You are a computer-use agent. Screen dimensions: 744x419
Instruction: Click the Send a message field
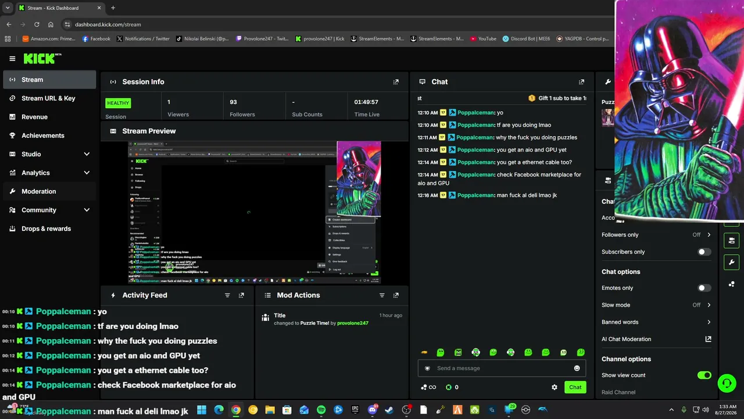coord(502,368)
